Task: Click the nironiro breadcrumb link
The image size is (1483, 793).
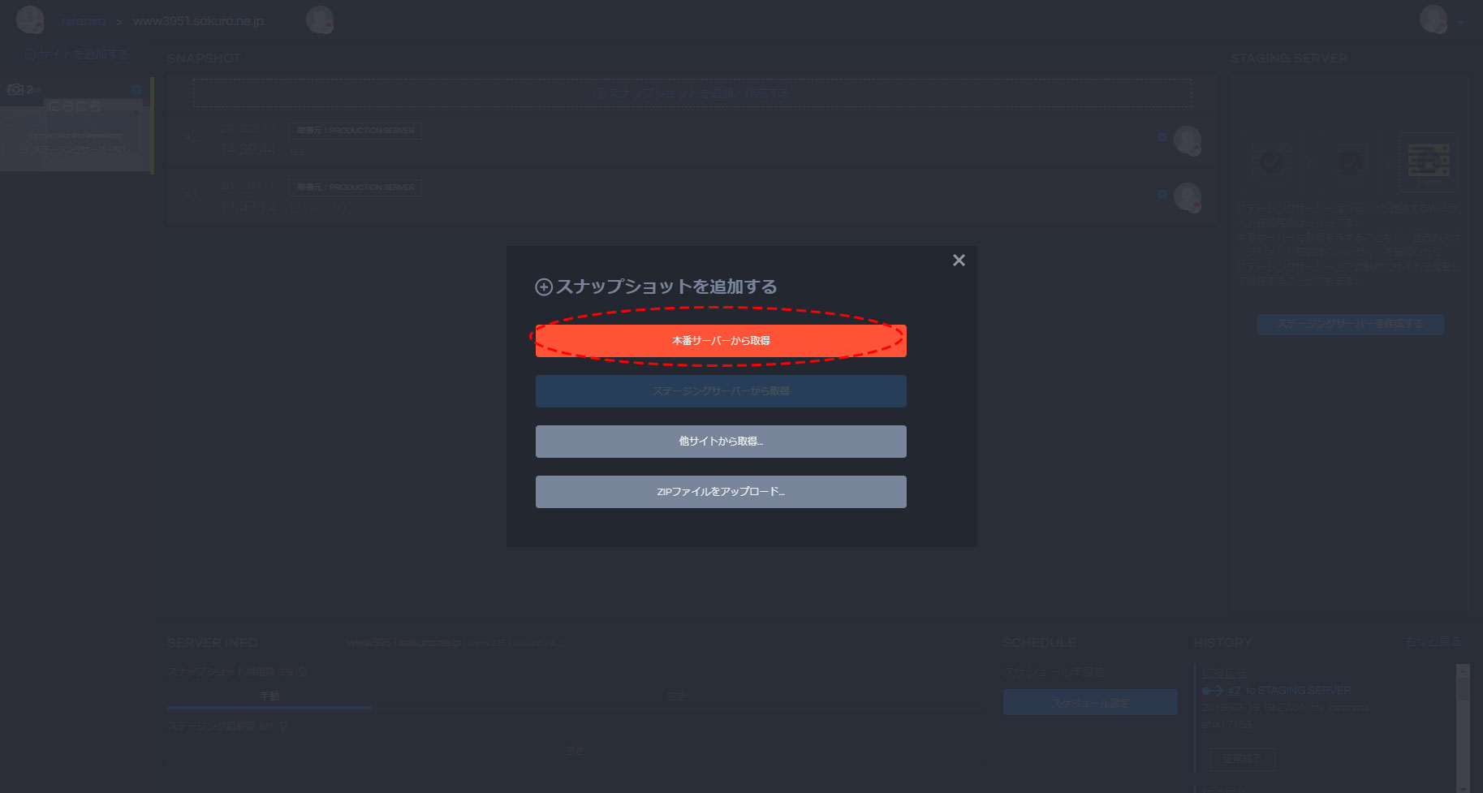Action: click(83, 21)
